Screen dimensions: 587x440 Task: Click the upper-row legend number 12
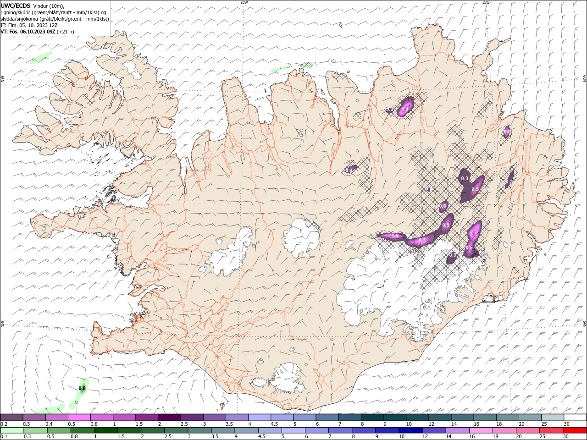point(432,424)
